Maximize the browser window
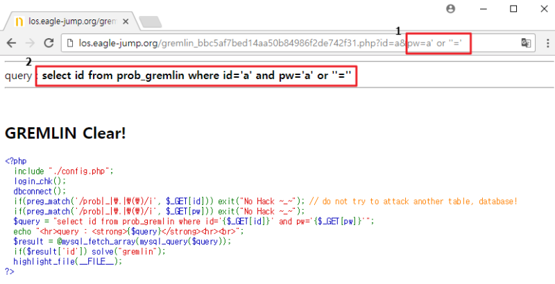The width and height of the screenshot is (555, 284). tap(513, 9)
